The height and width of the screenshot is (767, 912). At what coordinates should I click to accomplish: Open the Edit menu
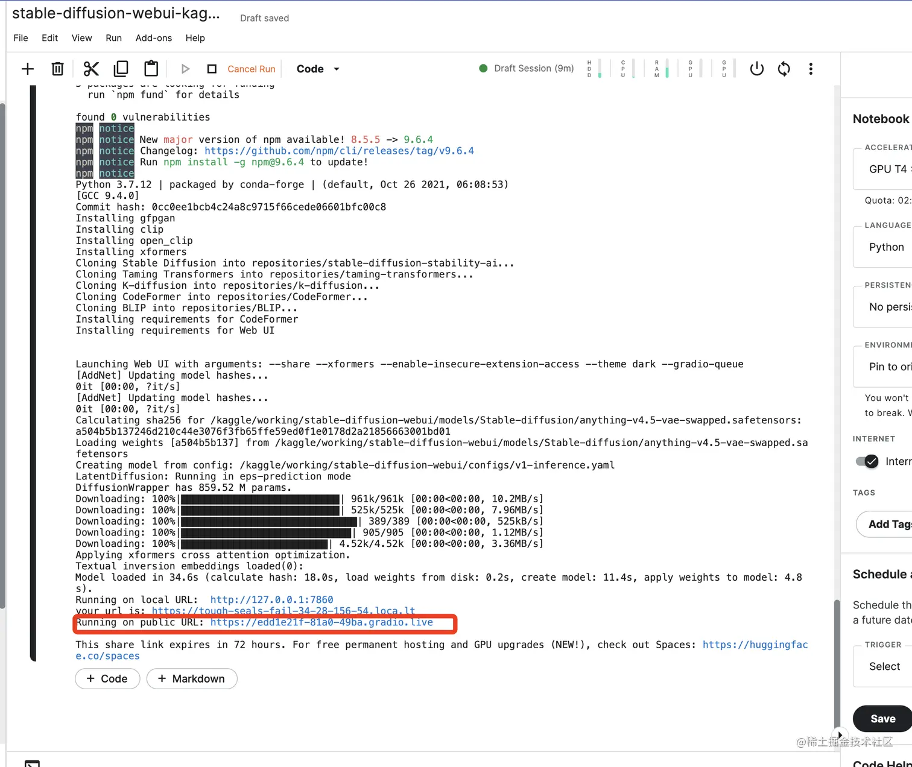pyautogui.click(x=49, y=38)
